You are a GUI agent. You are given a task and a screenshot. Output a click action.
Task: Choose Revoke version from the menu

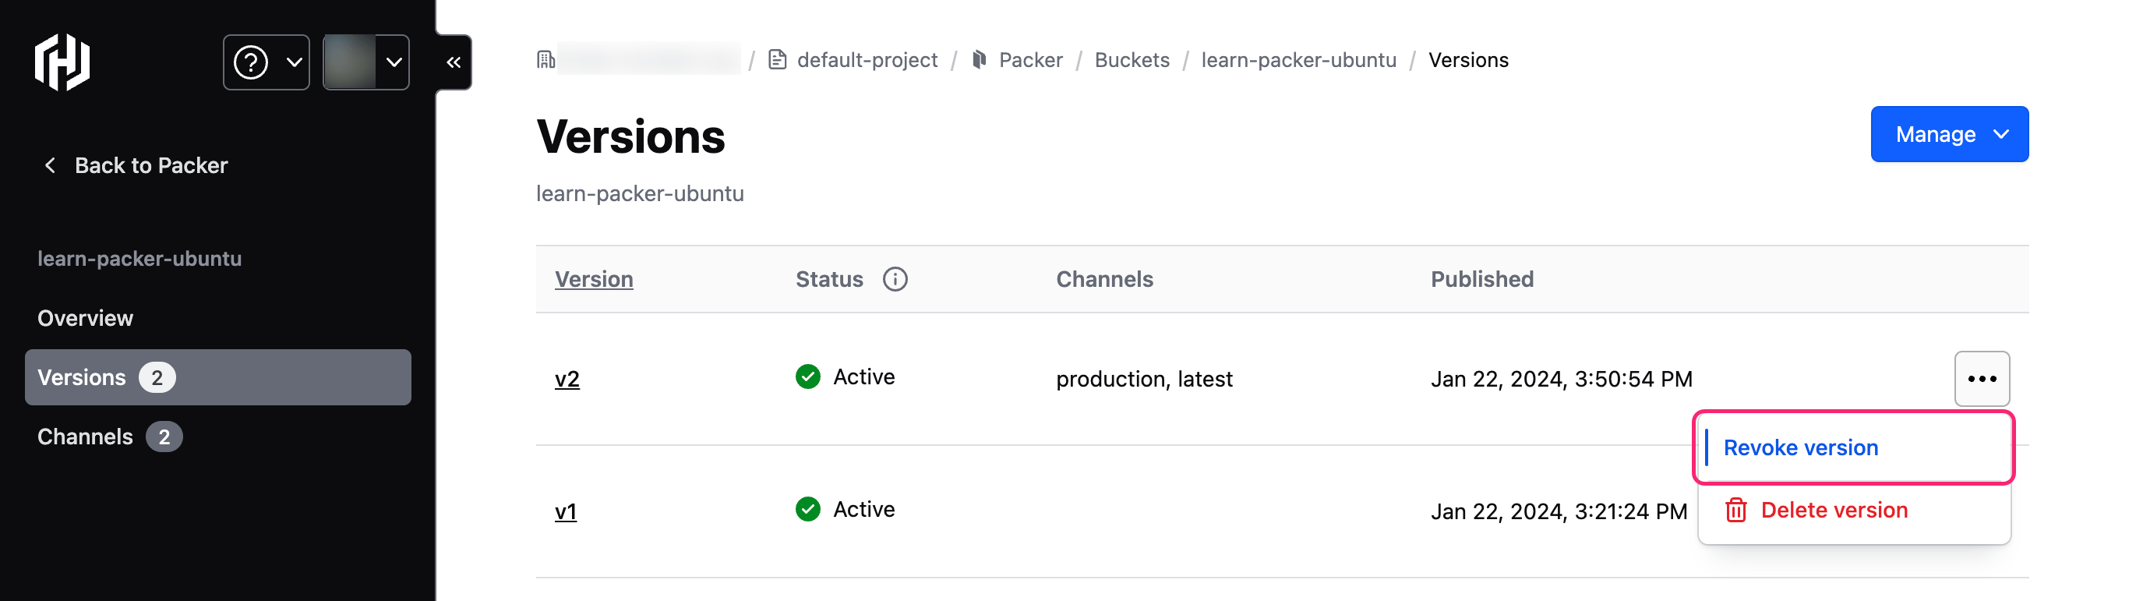1853,447
